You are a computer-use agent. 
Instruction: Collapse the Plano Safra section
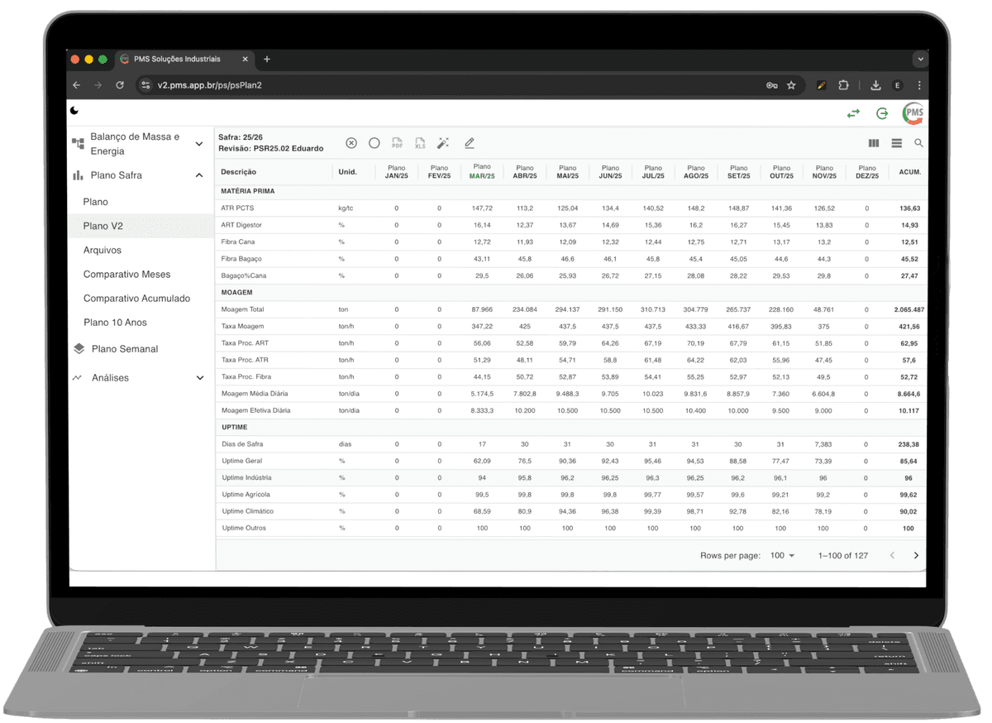pyautogui.click(x=198, y=175)
